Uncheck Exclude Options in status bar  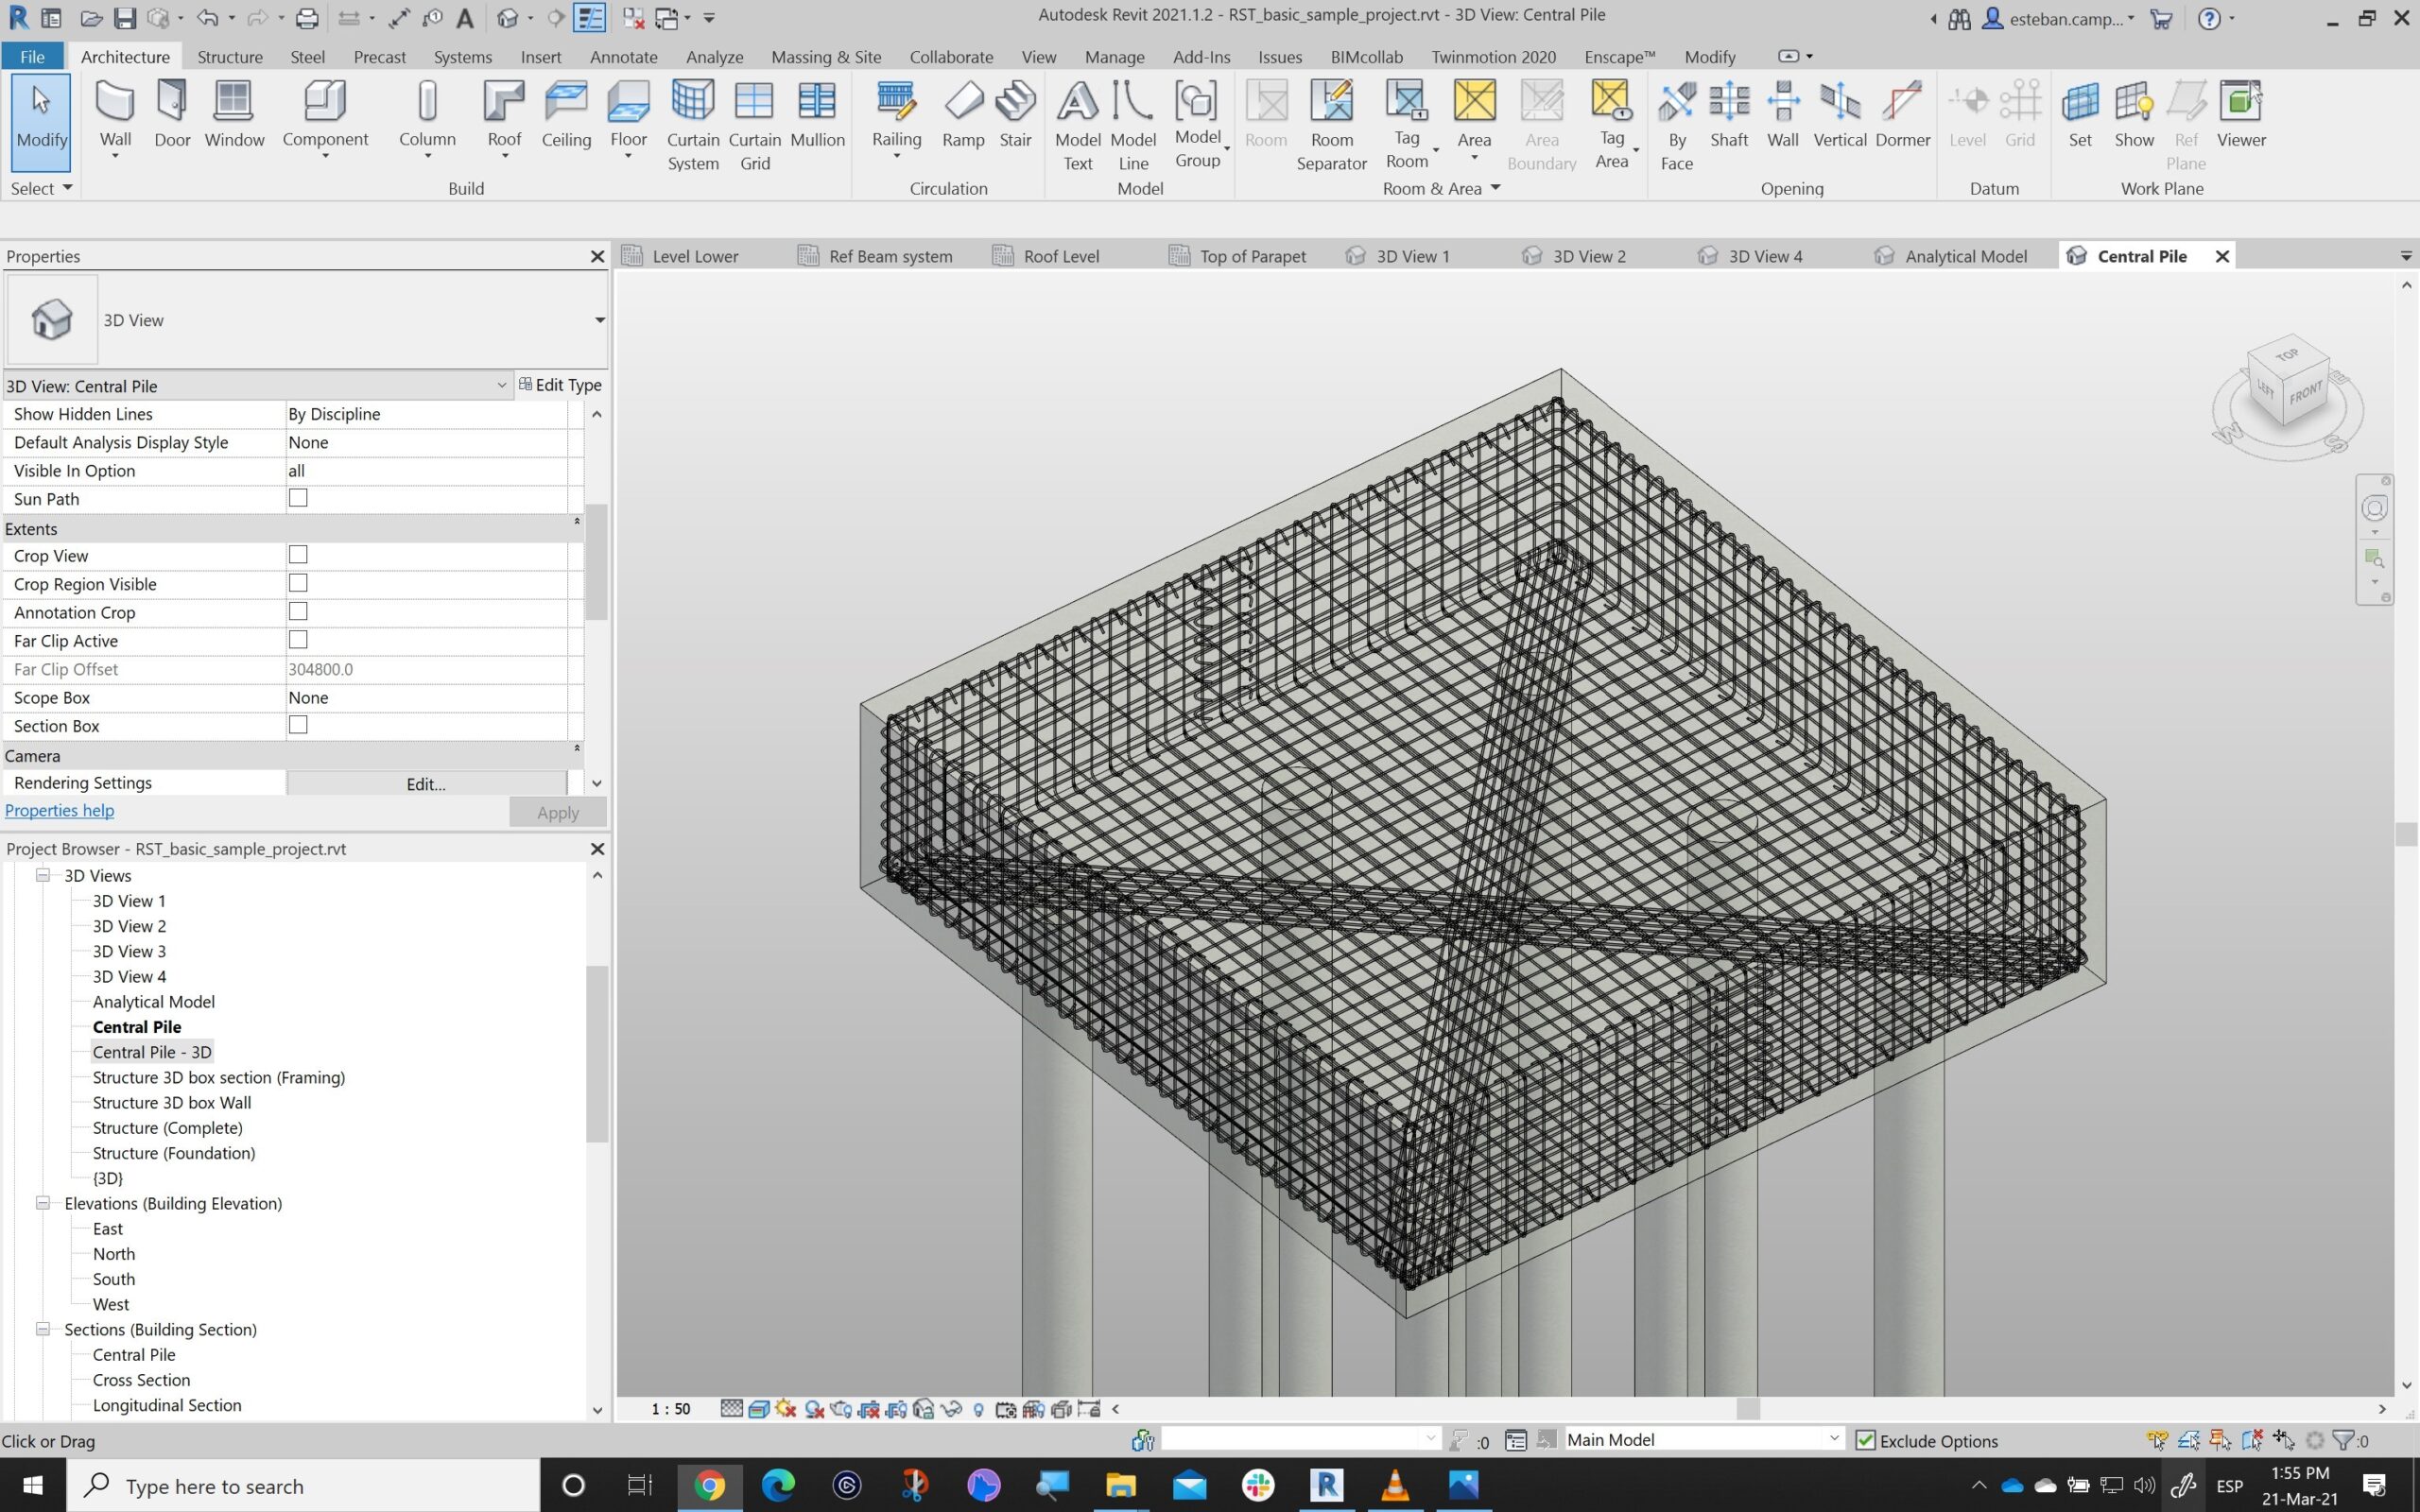(x=1865, y=1440)
